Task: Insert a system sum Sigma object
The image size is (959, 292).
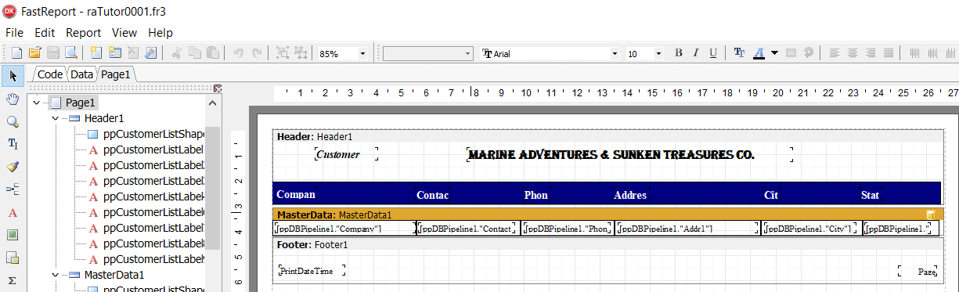Action: pyautogui.click(x=13, y=280)
